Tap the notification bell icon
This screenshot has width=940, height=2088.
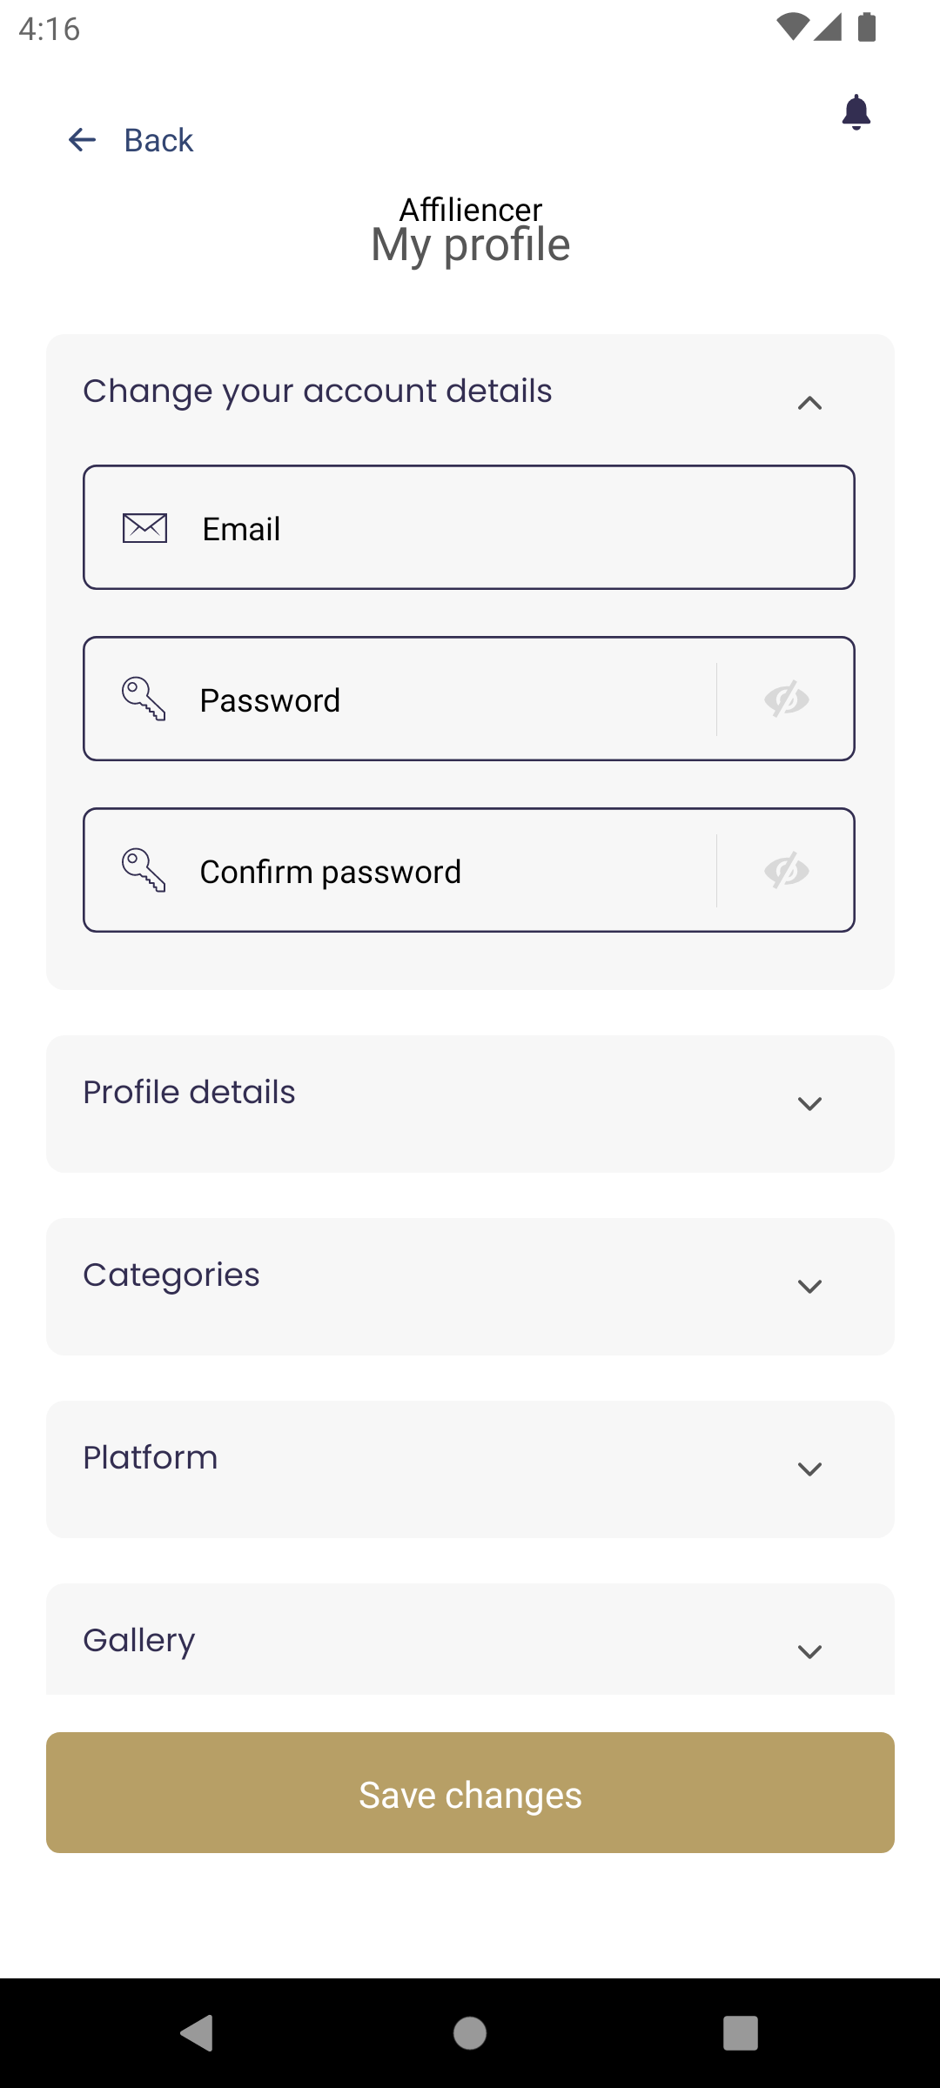coord(856,112)
